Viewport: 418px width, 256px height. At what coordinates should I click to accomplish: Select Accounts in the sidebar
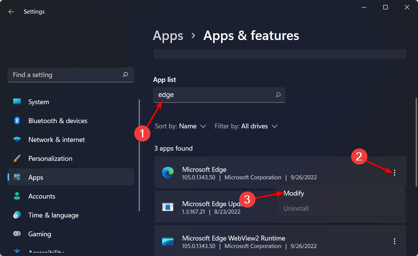[x=71, y=196]
